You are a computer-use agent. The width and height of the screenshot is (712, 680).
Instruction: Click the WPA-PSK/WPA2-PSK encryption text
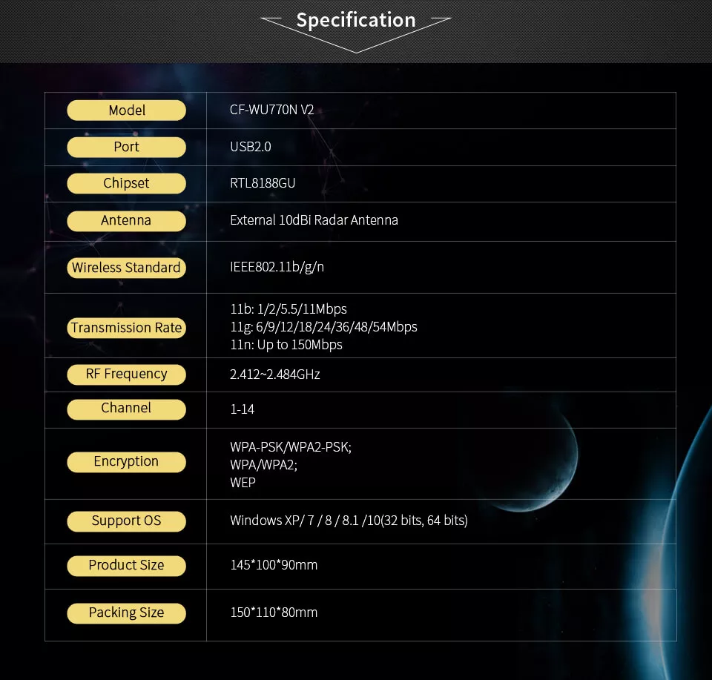pos(291,447)
